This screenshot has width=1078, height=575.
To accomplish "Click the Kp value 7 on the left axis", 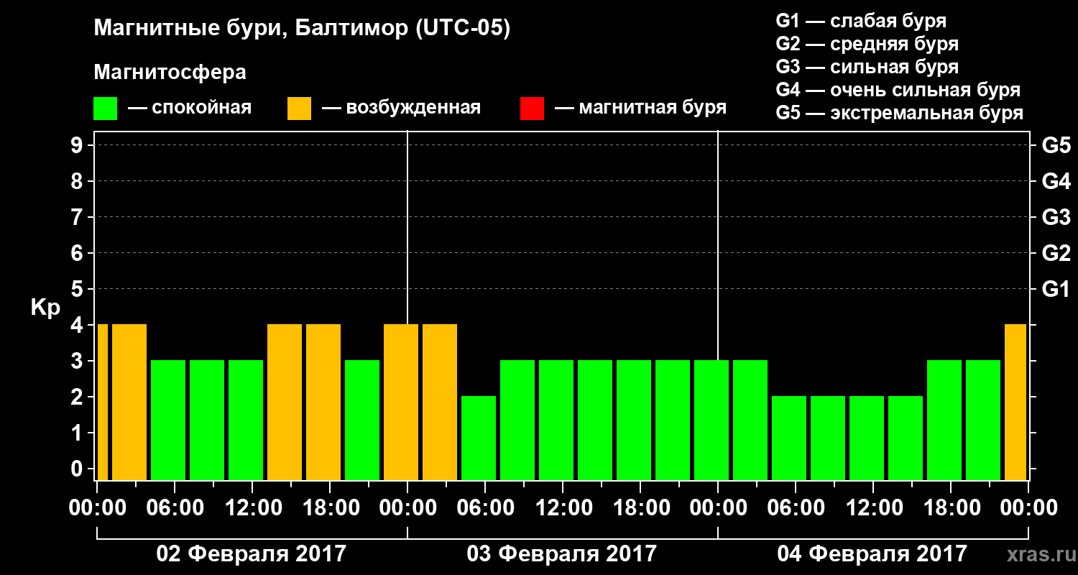I will [x=78, y=218].
